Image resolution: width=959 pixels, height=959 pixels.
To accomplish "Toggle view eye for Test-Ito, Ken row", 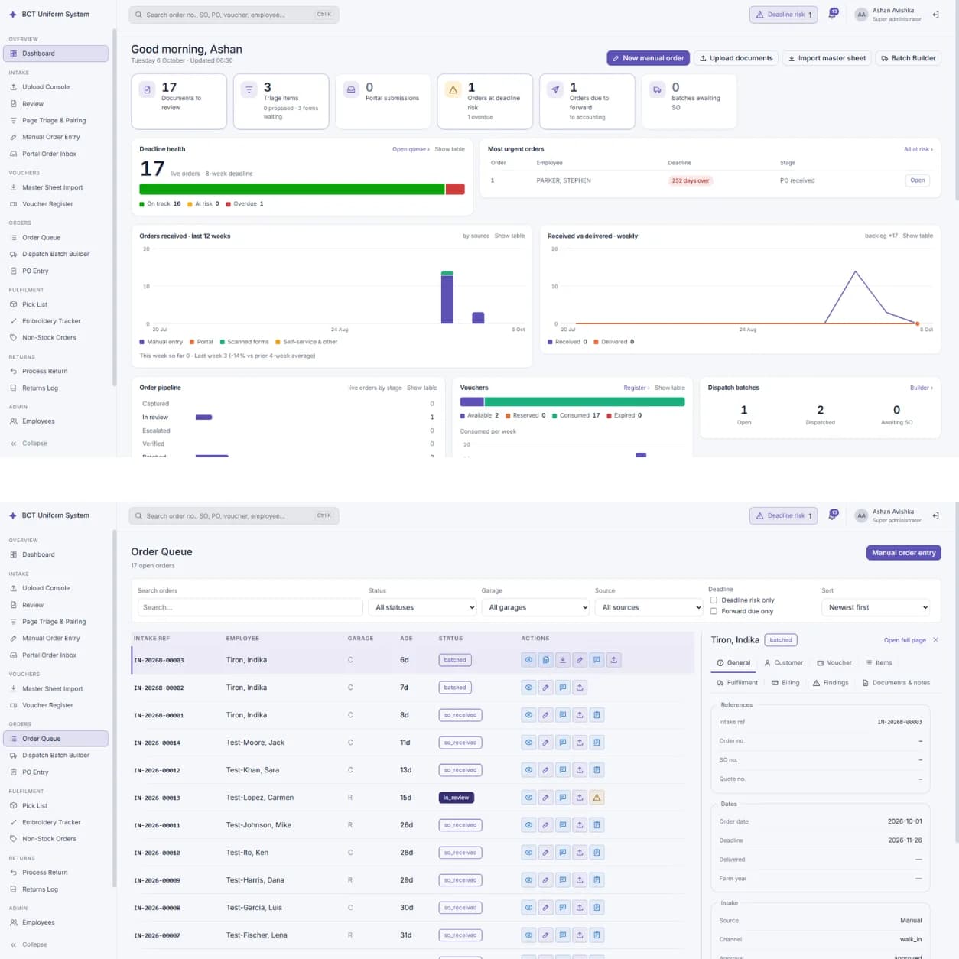I will pyautogui.click(x=528, y=852).
